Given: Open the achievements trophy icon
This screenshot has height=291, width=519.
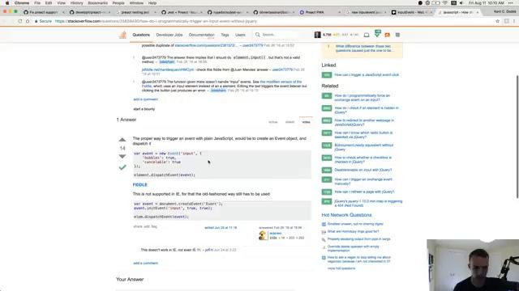Looking at the screenshot, I should coord(377,33).
